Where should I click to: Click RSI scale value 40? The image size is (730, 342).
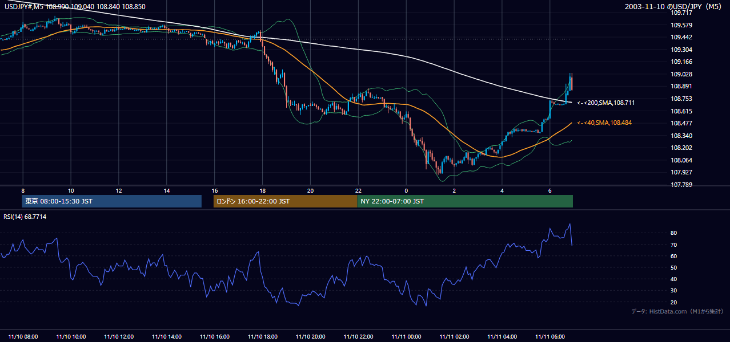pos(674,279)
